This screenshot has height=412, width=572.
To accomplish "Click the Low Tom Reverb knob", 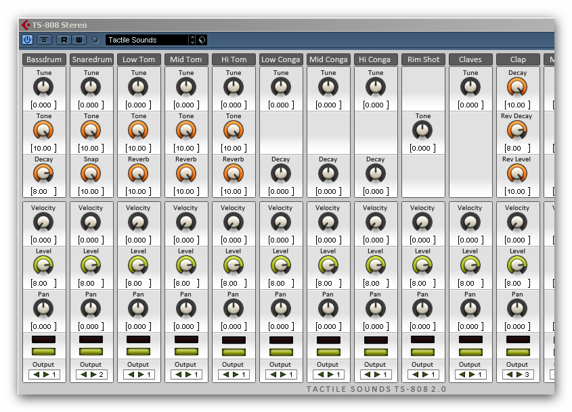I will click(138, 174).
